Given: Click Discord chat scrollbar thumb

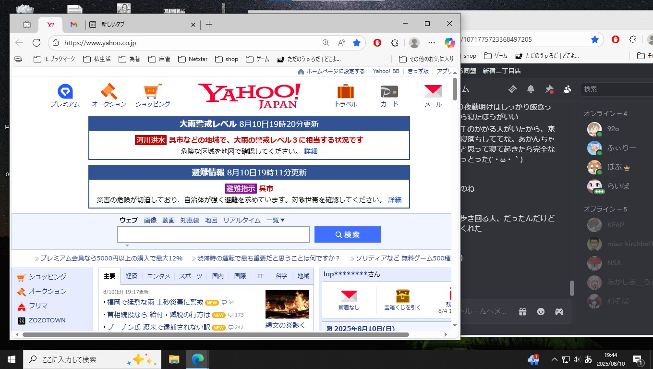Looking at the screenshot, I should pos(572,288).
